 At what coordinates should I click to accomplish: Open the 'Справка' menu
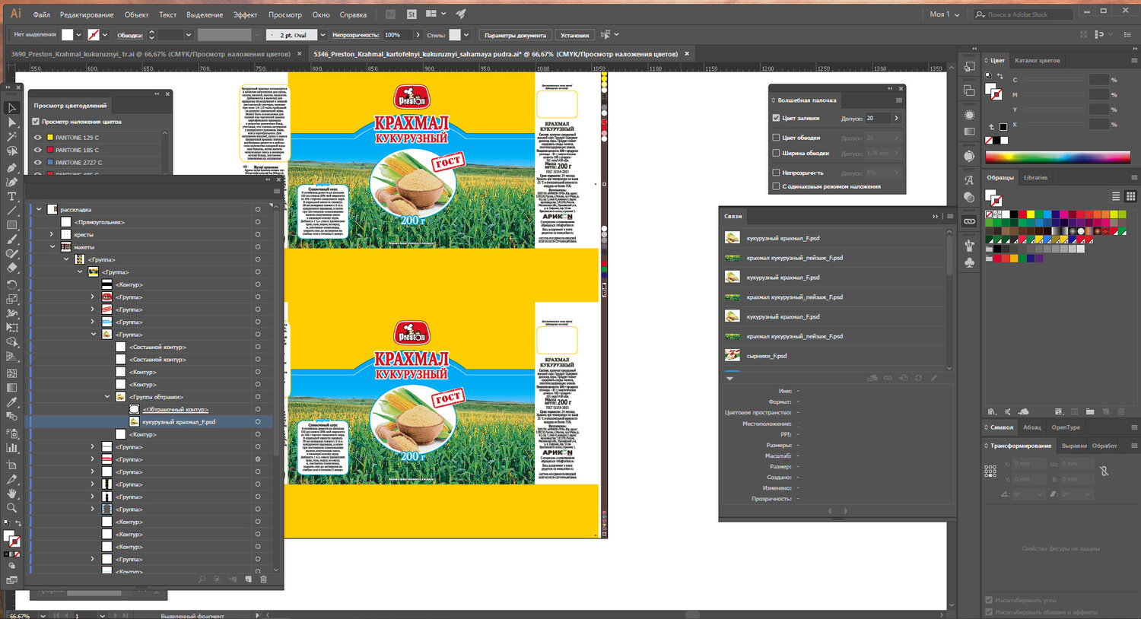[x=353, y=14]
